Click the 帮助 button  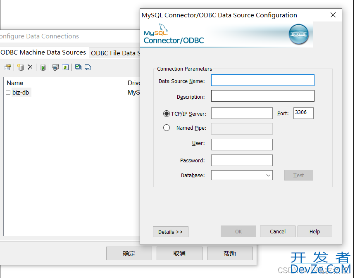click(x=230, y=253)
